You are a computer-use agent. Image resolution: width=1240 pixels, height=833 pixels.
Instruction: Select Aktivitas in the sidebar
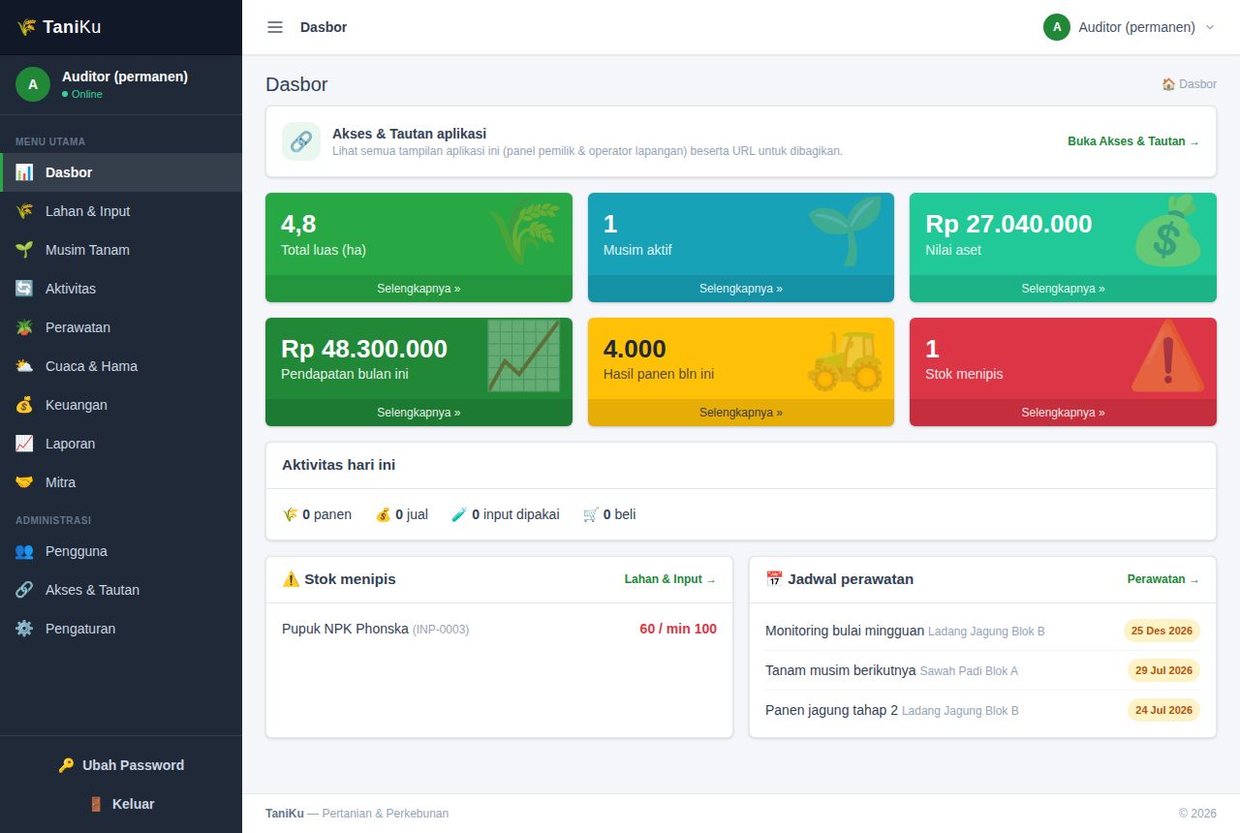coord(121,289)
